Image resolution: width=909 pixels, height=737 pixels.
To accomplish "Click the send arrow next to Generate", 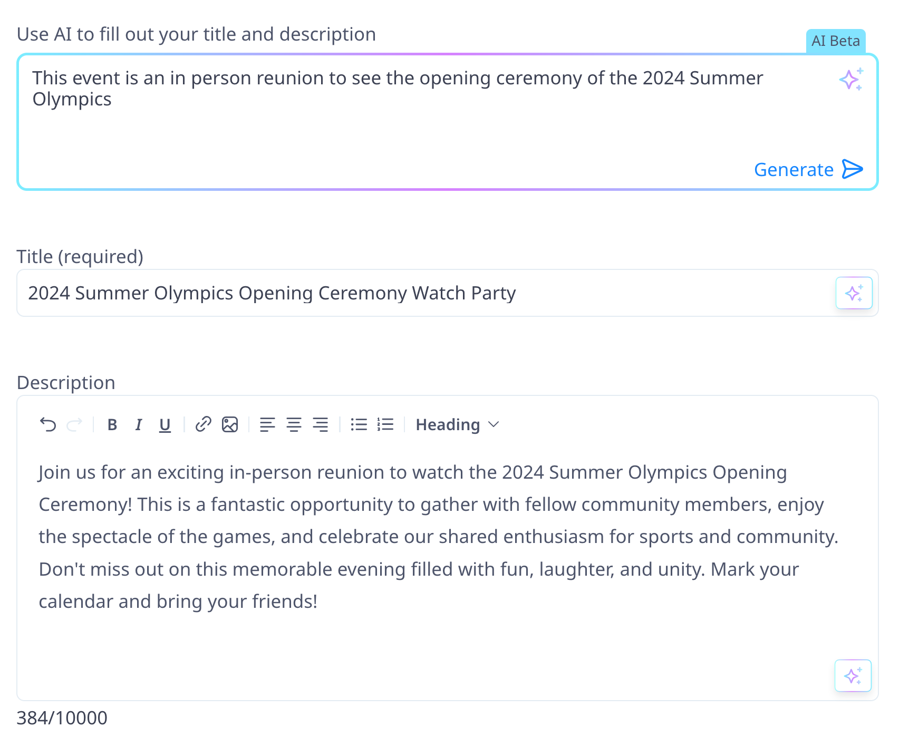I will point(852,170).
